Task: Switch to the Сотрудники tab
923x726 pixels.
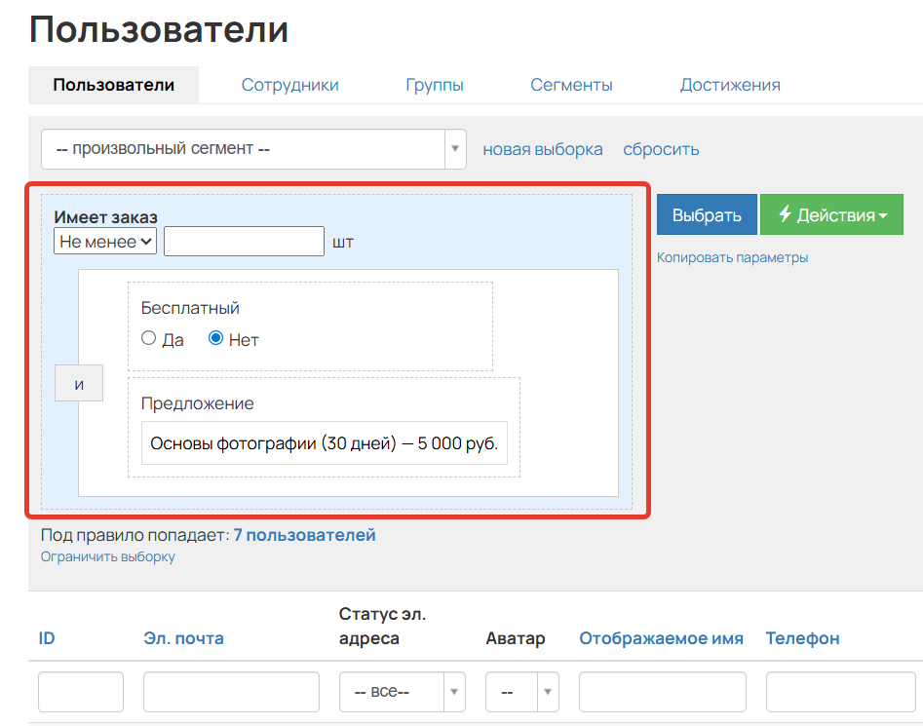Action: pyautogui.click(x=289, y=85)
